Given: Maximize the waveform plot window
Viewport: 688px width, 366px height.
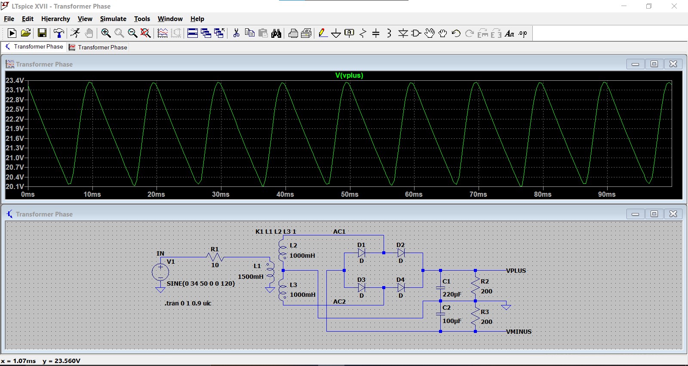Looking at the screenshot, I should [x=654, y=64].
